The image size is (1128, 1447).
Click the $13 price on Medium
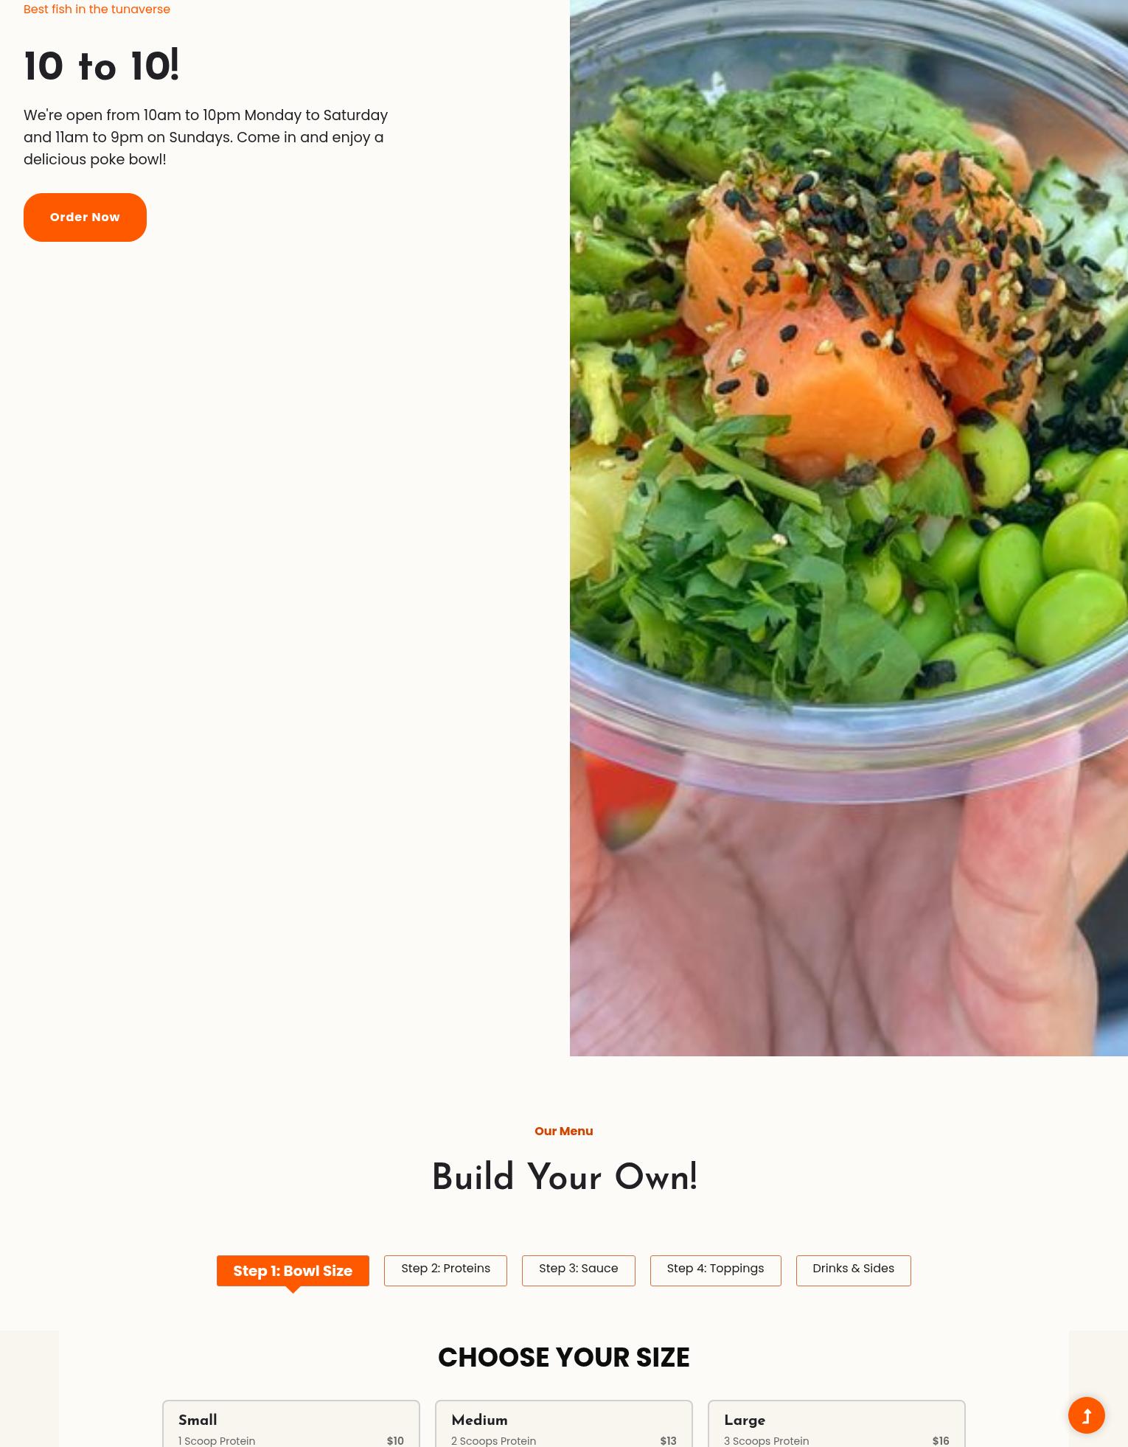(668, 1440)
